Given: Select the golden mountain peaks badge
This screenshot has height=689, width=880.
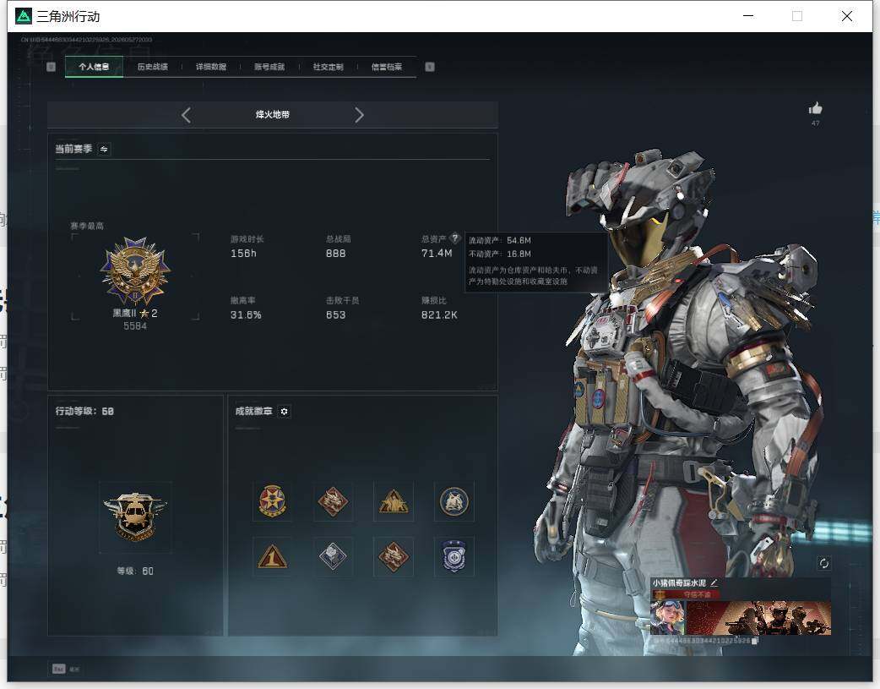Looking at the screenshot, I should click(394, 501).
